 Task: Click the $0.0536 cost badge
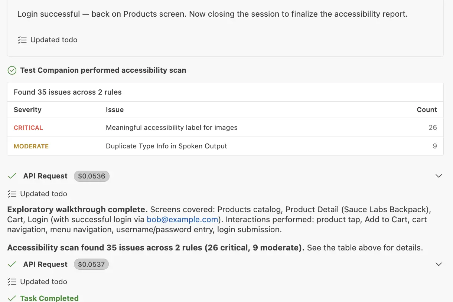[x=92, y=176]
